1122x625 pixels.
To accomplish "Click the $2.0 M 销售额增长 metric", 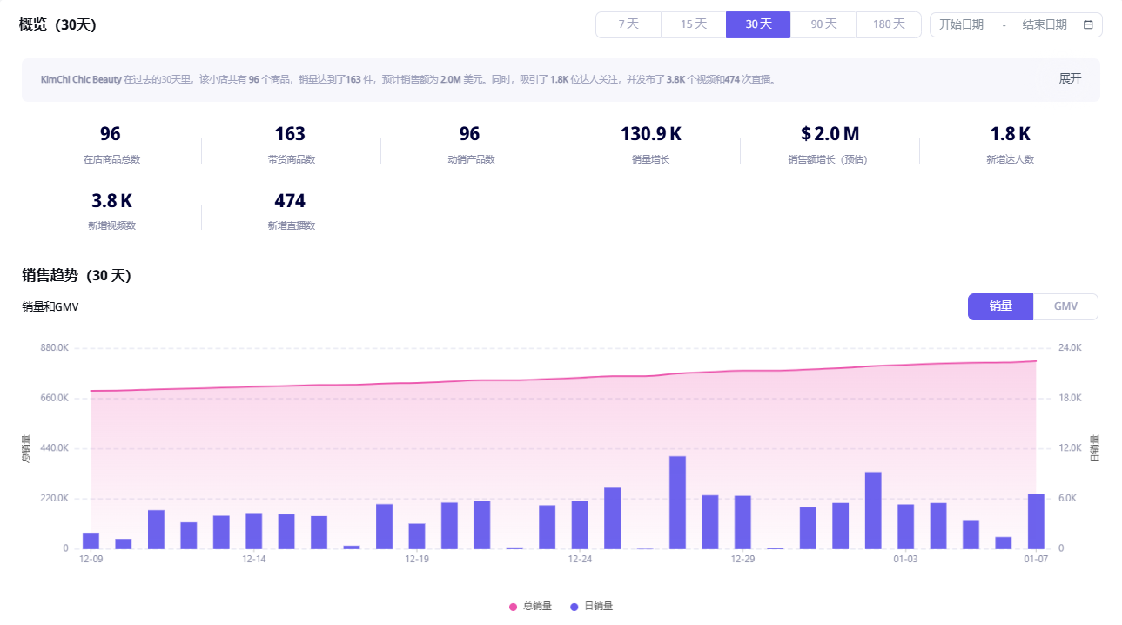I will (830, 134).
